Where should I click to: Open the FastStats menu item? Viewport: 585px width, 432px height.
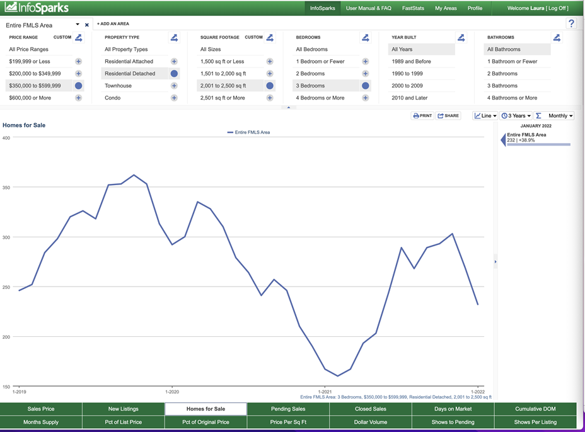413,8
